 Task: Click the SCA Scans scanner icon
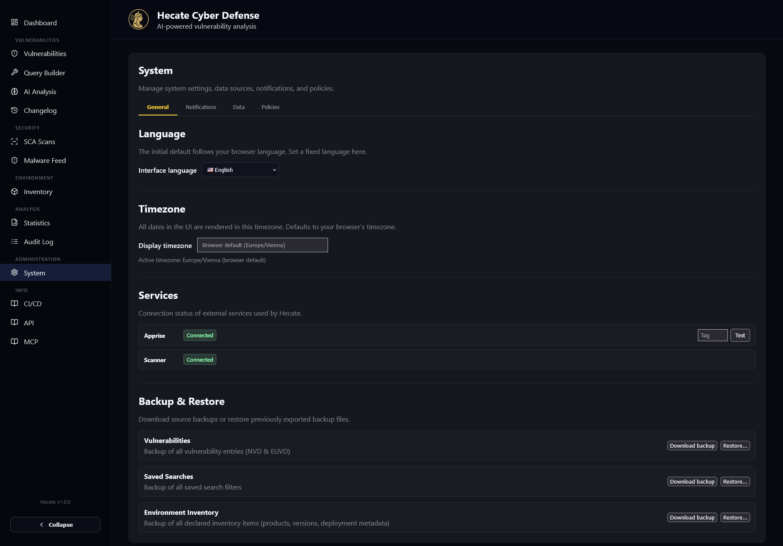[15, 142]
